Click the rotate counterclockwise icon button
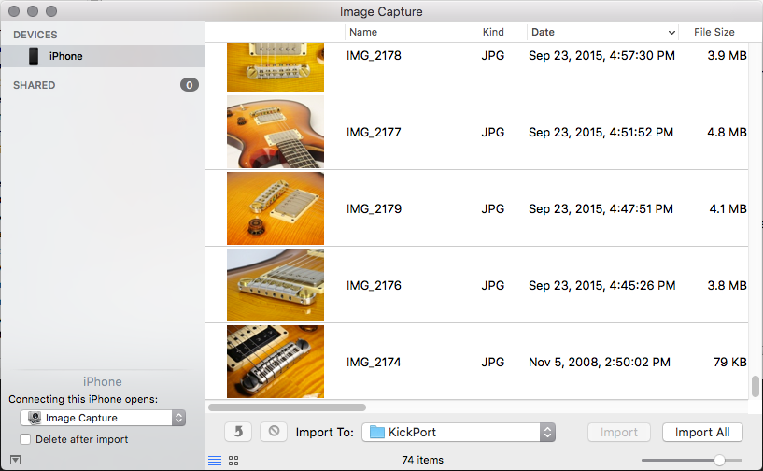Viewport: 763px width, 471px height. pyautogui.click(x=238, y=432)
